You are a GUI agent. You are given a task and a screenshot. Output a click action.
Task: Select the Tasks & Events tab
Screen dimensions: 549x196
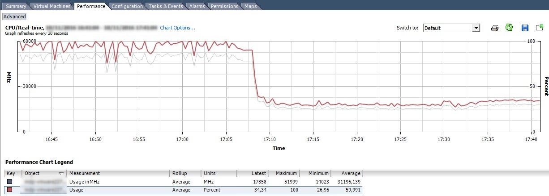click(x=166, y=6)
